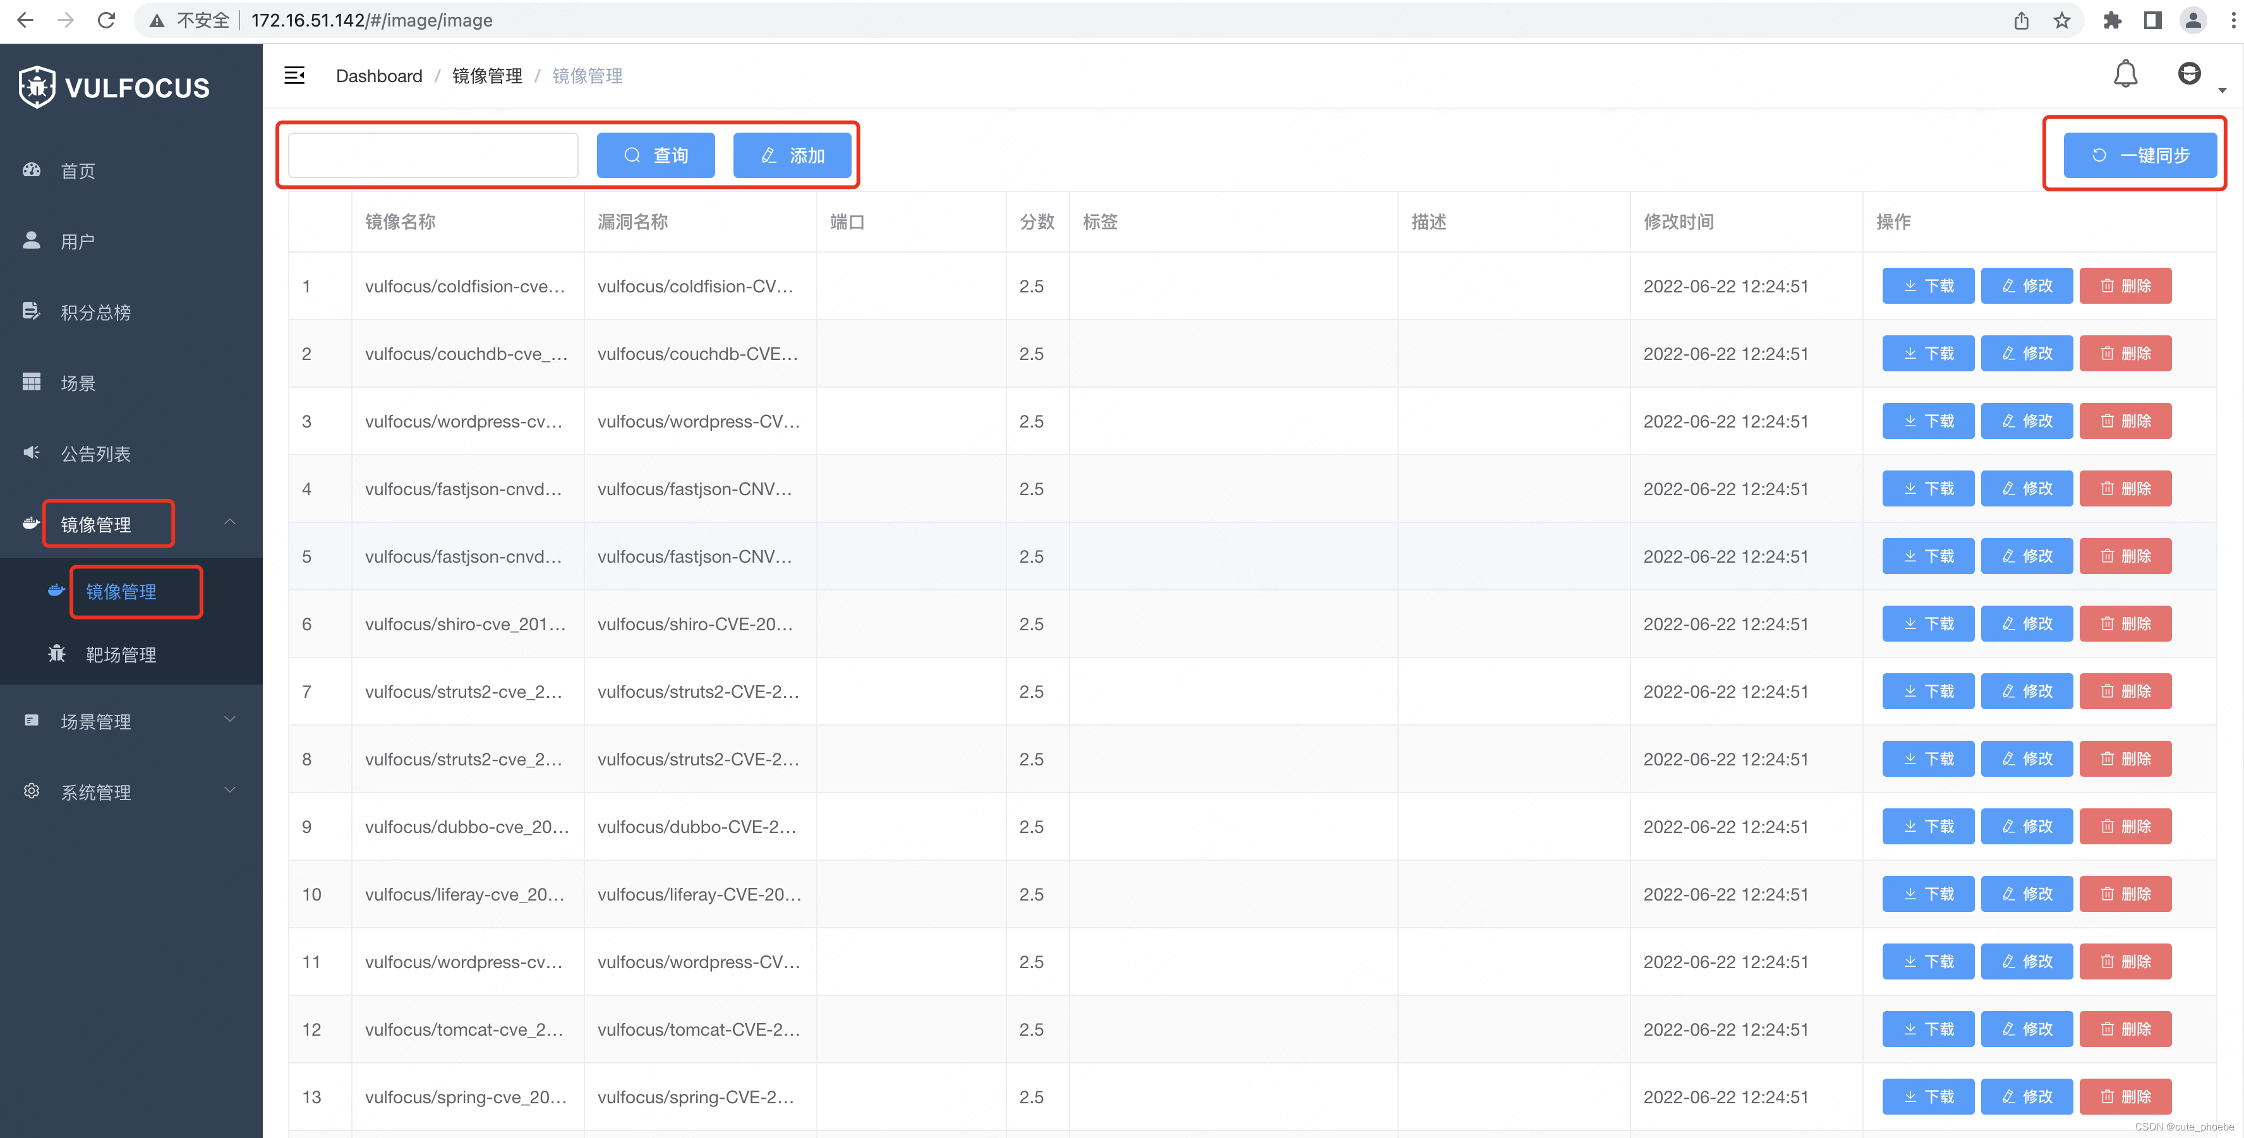Open the 公告列表 announcements icon

pyautogui.click(x=32, y=452)
